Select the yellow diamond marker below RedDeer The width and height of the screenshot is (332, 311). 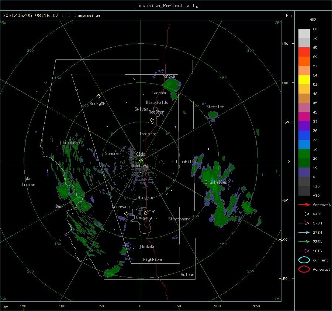(152, 120)
